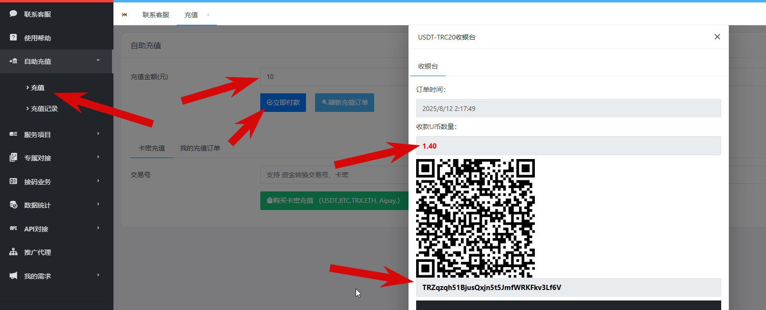Expand the 数据统计 menu arrow
This screenshot has width=766, height=310.
click(x=98, y=204)
